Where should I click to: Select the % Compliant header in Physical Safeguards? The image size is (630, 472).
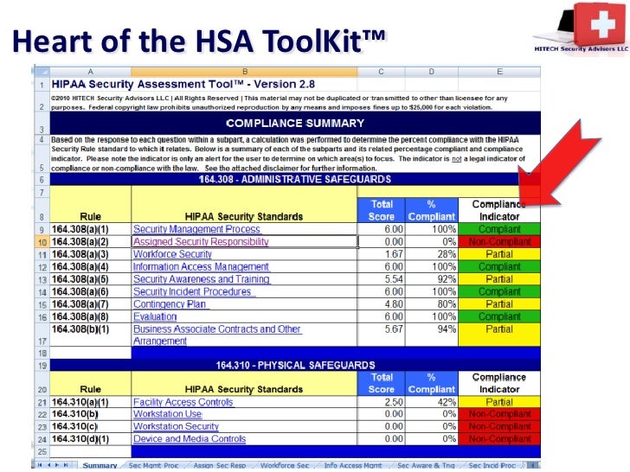(x=432, y=383)
